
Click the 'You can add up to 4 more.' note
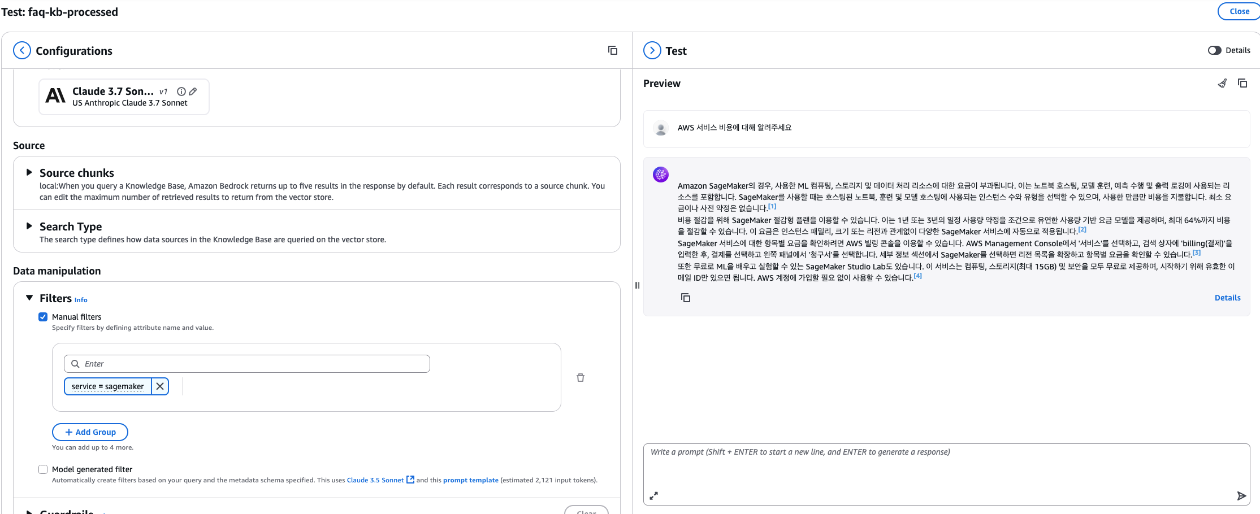click(x=93, y=447)
